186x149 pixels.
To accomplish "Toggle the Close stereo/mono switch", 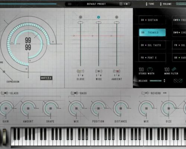I will (80, 71).
